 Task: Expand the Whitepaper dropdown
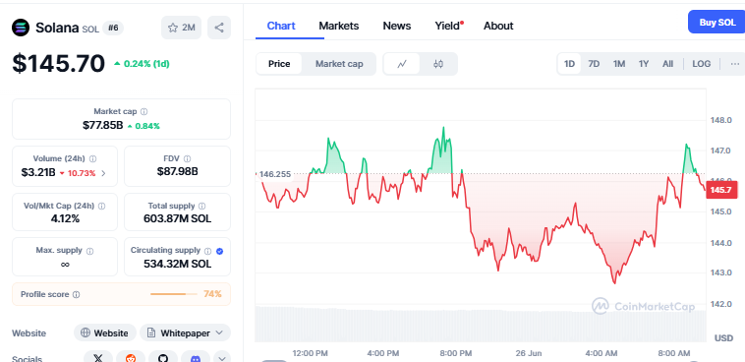point(186,333)
